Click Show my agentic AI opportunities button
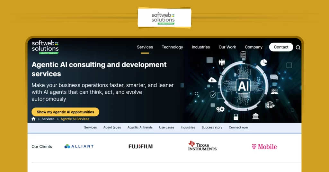329x172 pixels. [65, 112]
